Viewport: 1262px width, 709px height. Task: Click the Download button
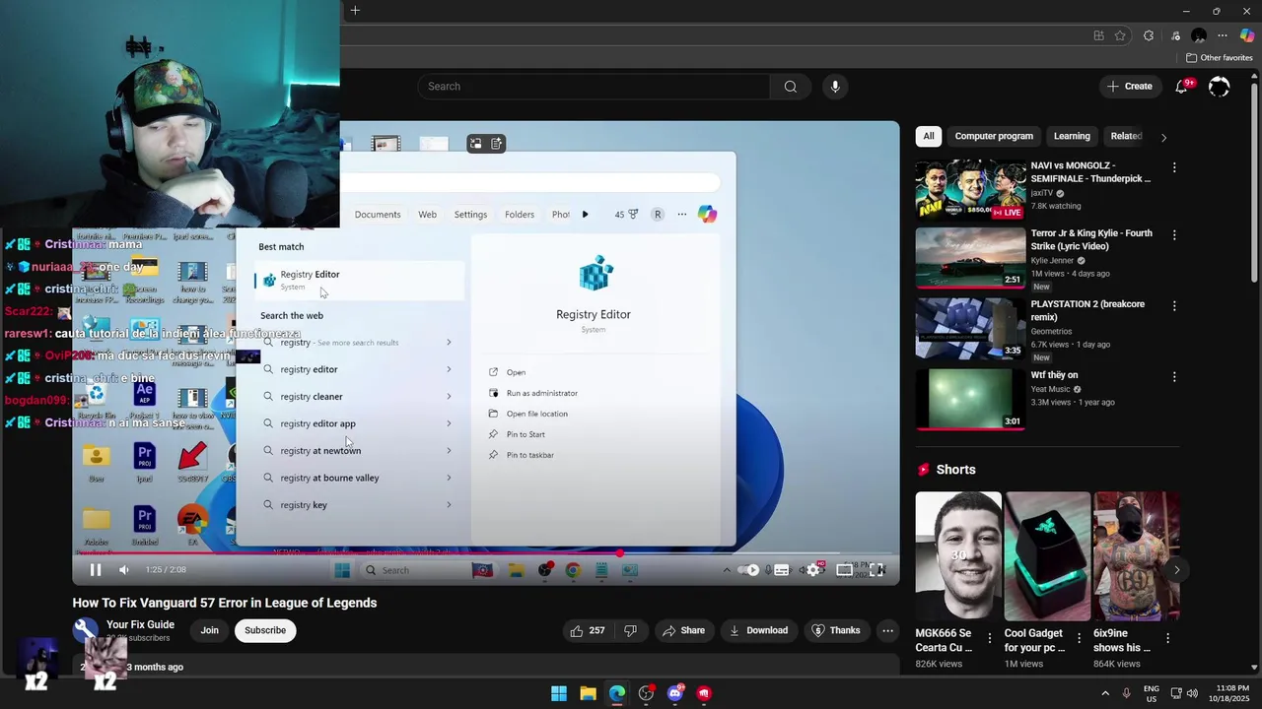click(x=758, y=630)
